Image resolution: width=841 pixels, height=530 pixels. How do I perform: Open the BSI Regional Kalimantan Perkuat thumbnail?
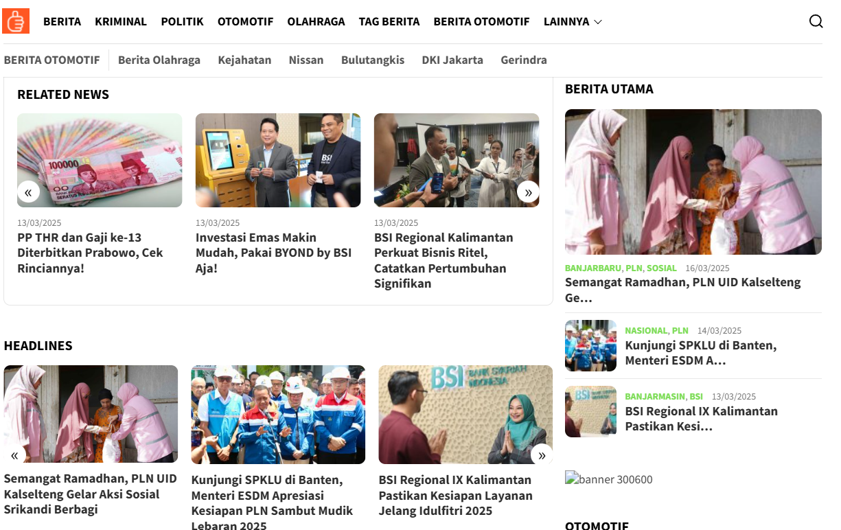tap(457, 160)
